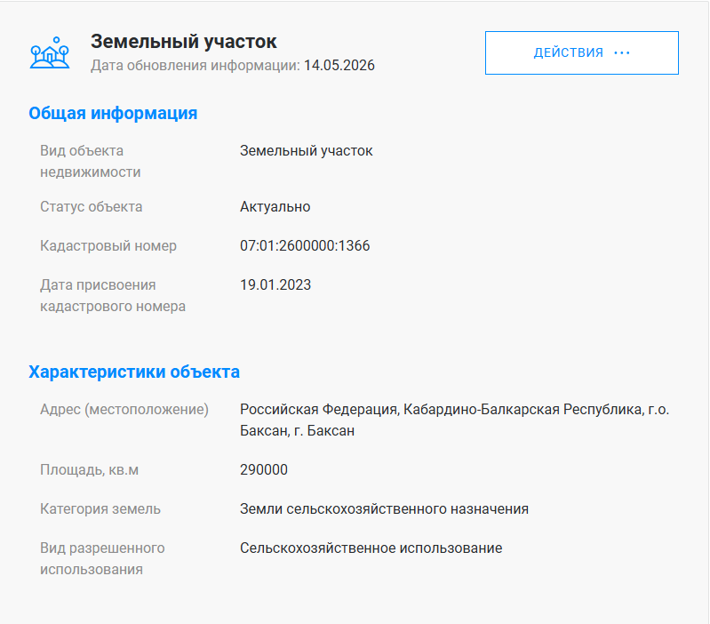Click the Площадь, кв.м label
710x624 pixels.
[89, 470]
